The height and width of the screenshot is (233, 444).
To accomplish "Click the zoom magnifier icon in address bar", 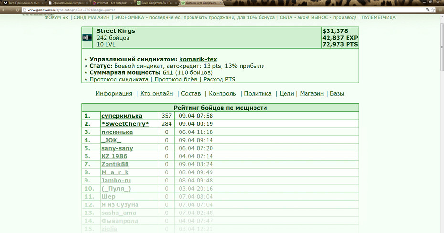I will [428, 10].
